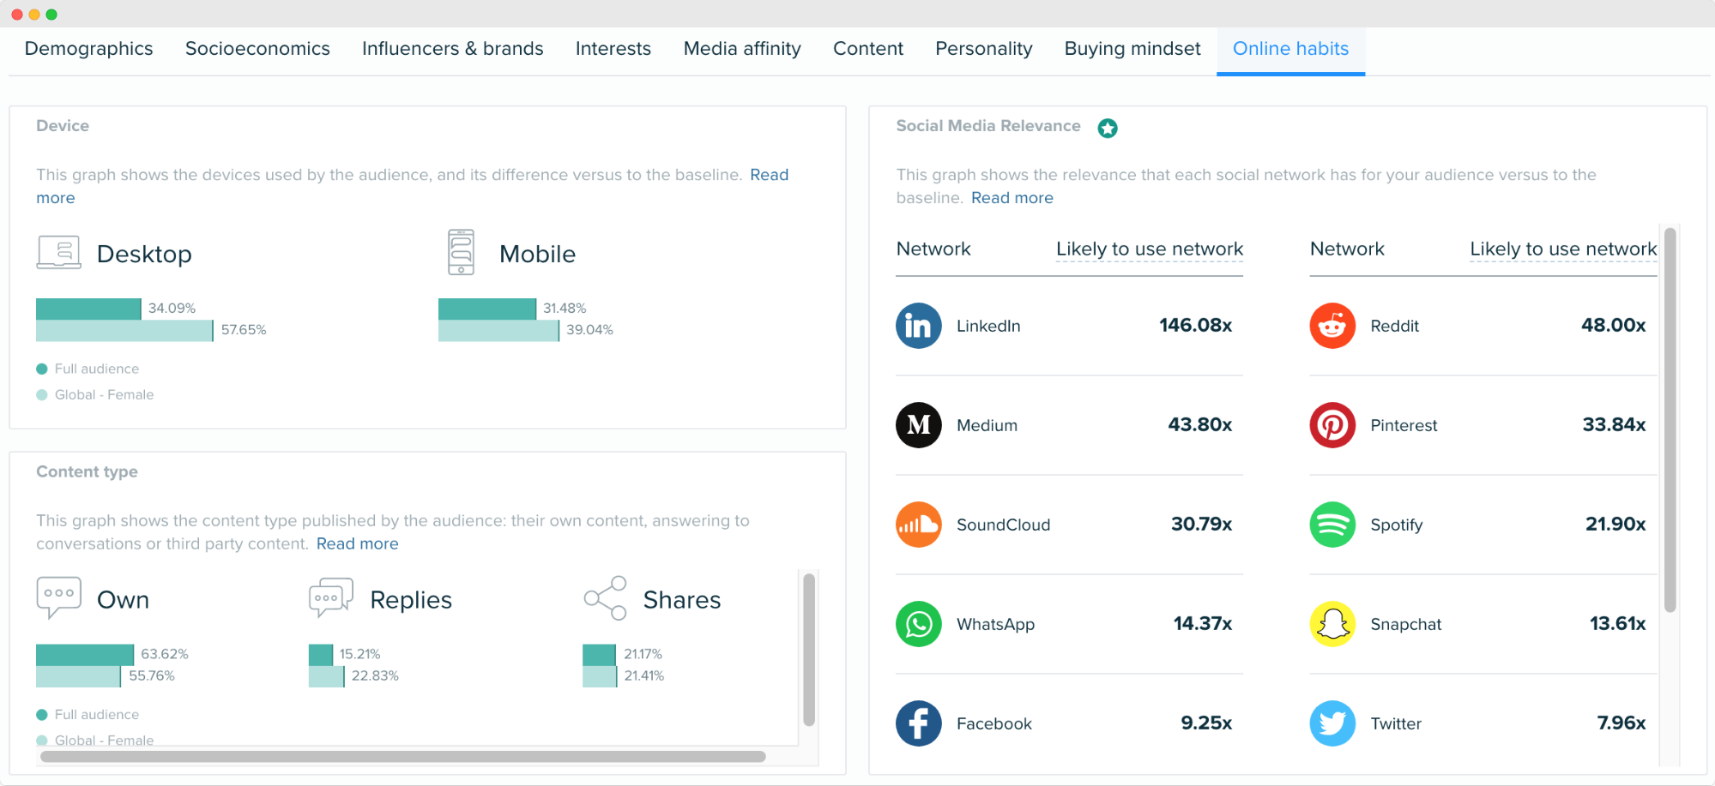Click the Medium network icon

click(919, 425)
